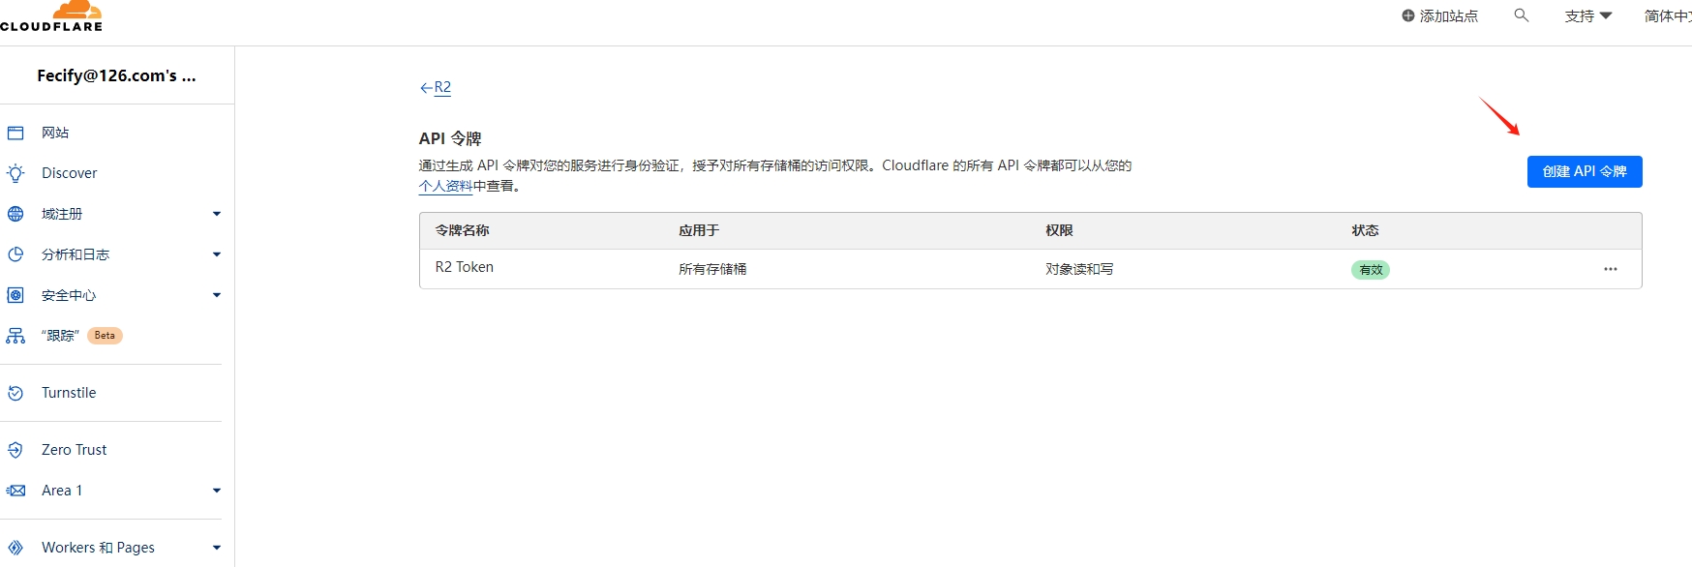Navigate to Zero Trust

tap(75, 450)
